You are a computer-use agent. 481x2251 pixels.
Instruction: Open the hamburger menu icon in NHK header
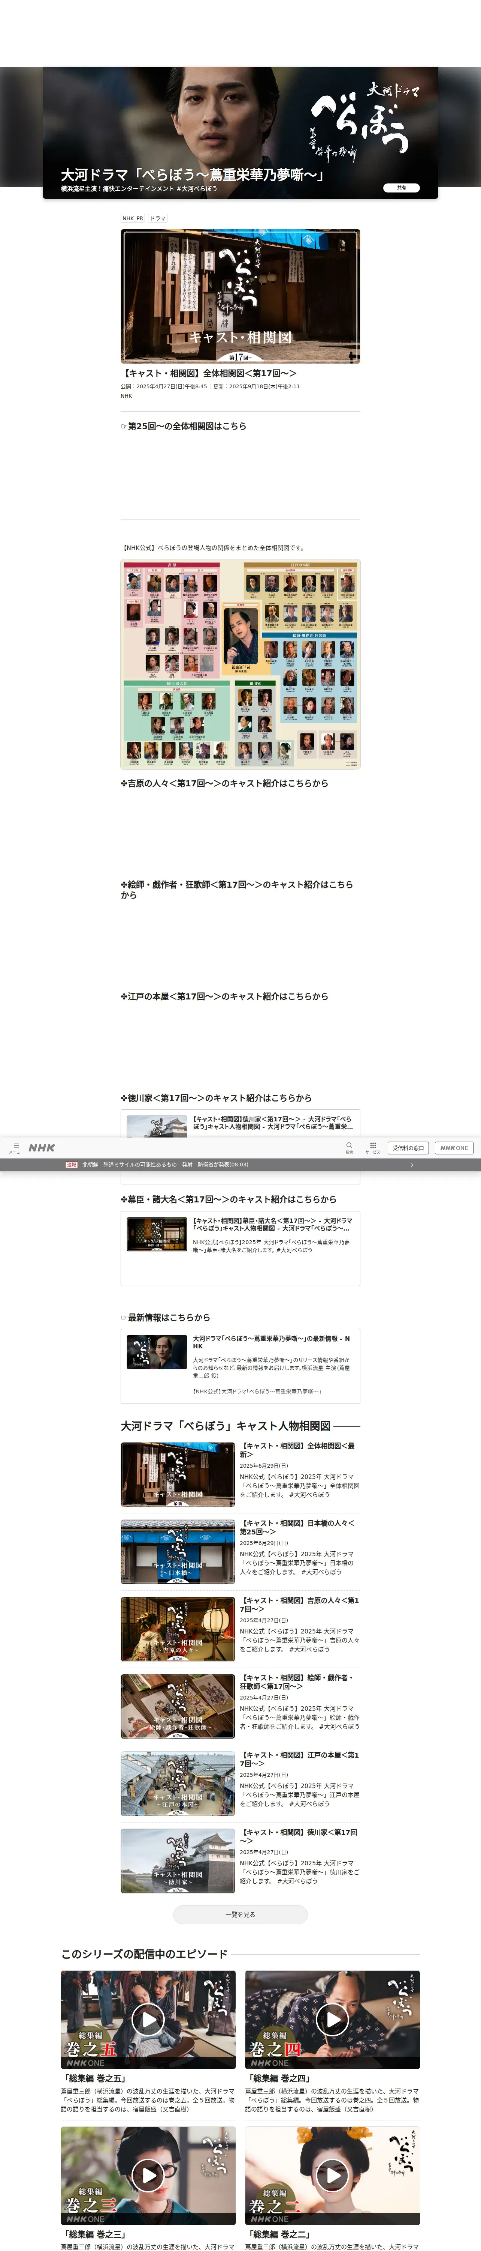(x=16, y=1147)
